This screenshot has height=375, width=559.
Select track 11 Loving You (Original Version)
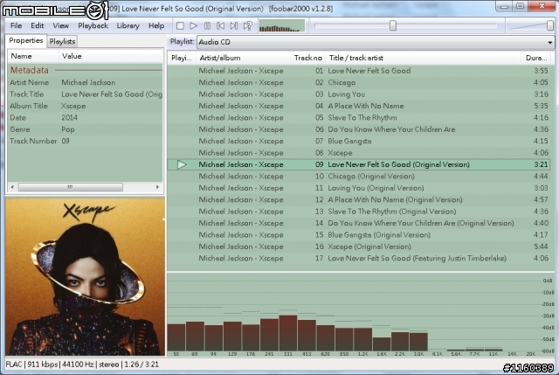359,188
